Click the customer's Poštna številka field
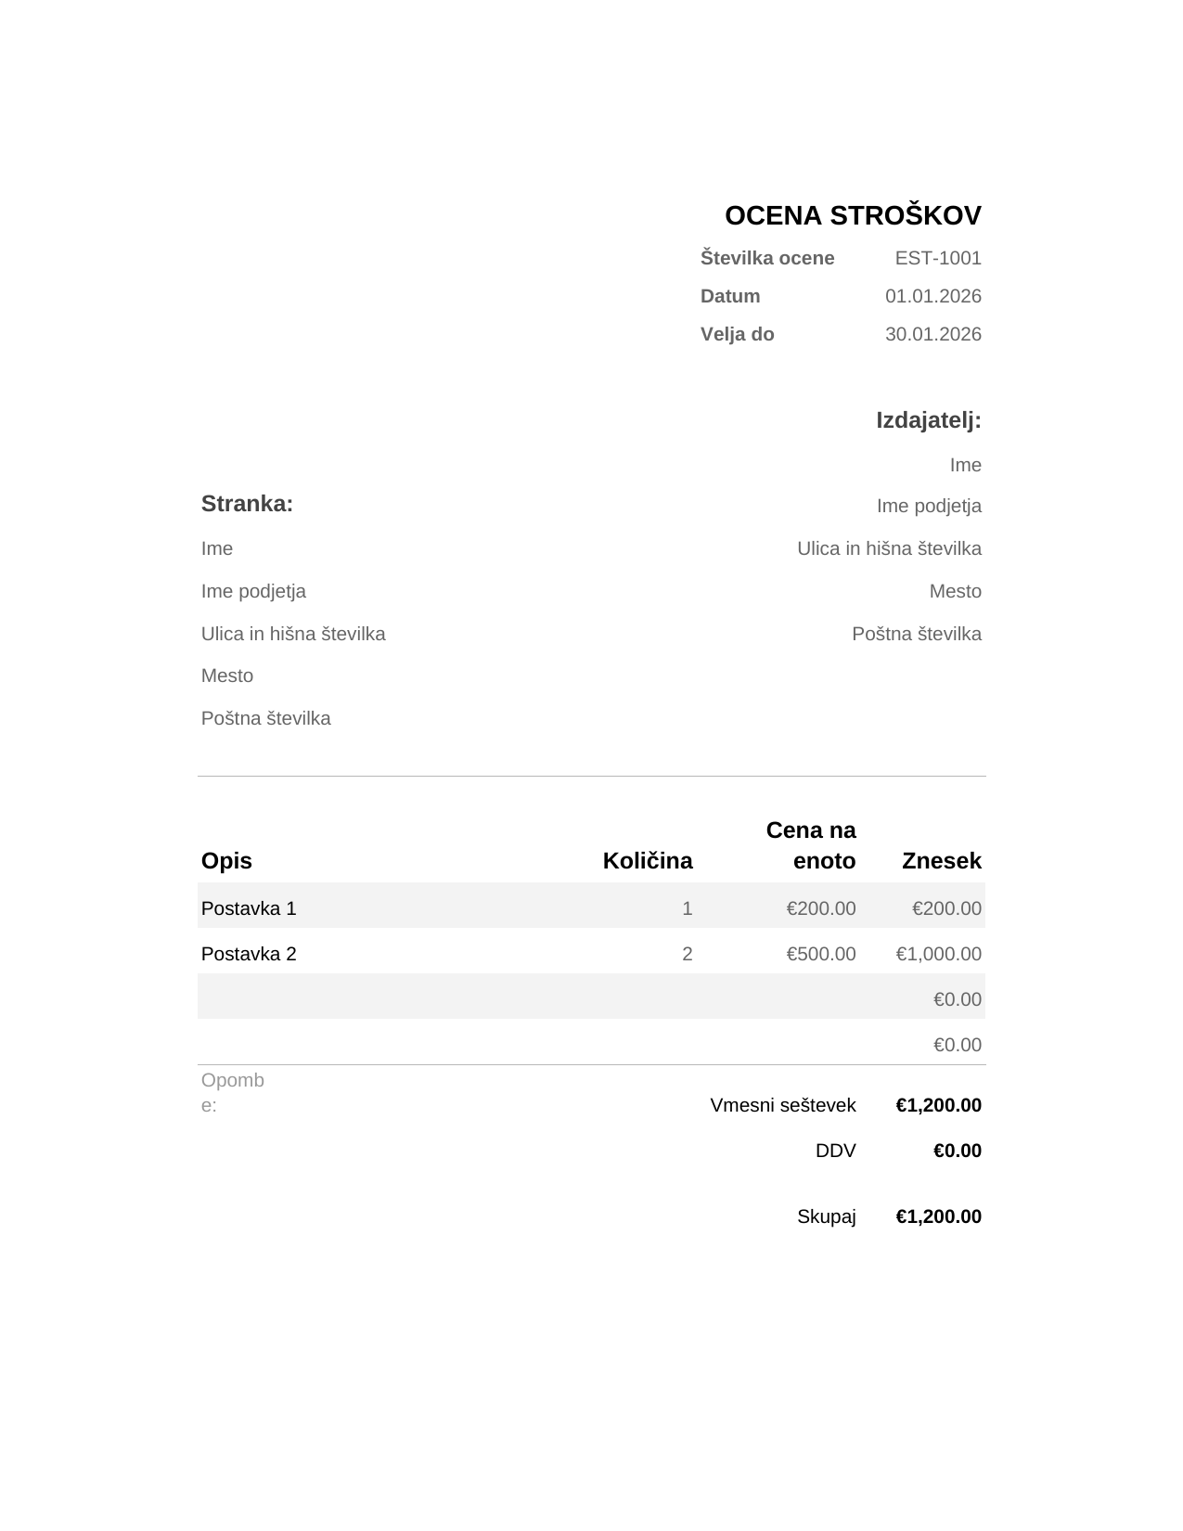This screenshot has height=1531, width=1183. coord(266,718)
